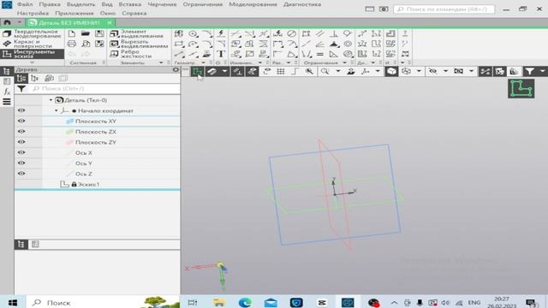548x308 pixels.
Task: Save the document diskette icon
Action: coord(99,33)
